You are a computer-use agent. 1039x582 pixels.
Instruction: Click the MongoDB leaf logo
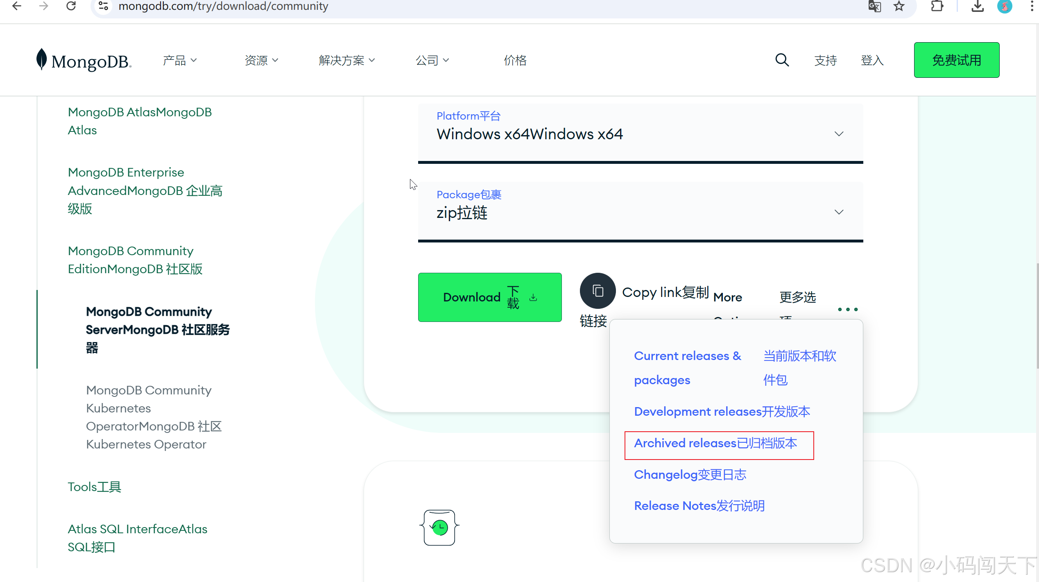(41, 59)
